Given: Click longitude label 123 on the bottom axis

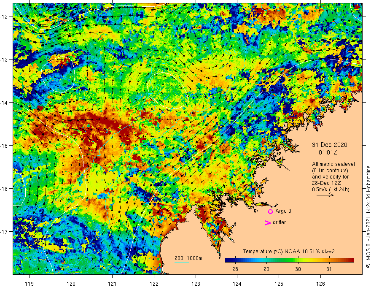Looking at the screenshot, I should point(196,284).
